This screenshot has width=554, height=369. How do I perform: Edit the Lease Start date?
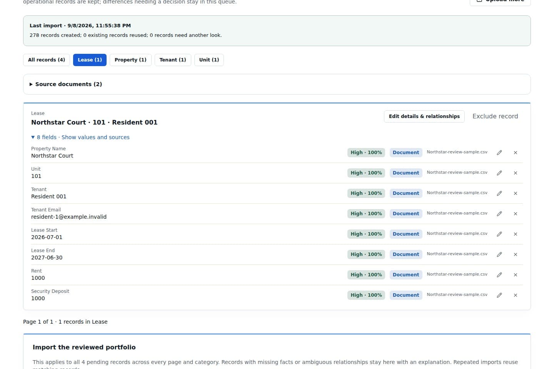(499, 234)
